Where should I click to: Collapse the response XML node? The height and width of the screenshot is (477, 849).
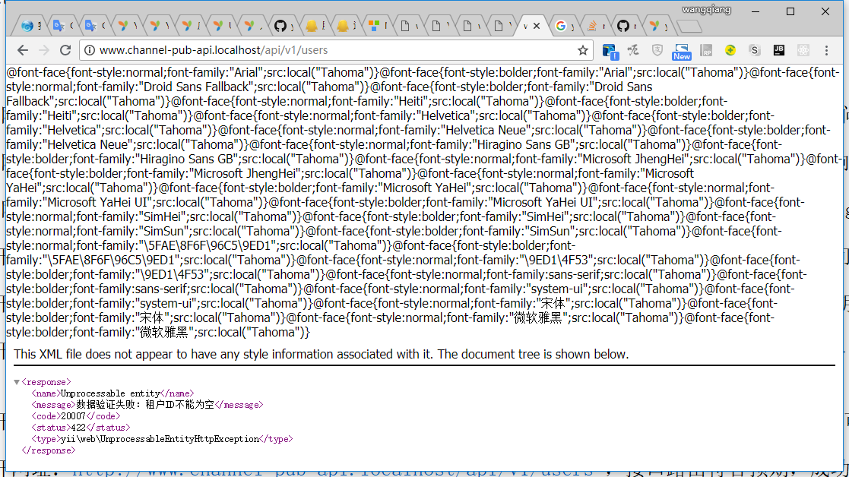tap(17, 382)
